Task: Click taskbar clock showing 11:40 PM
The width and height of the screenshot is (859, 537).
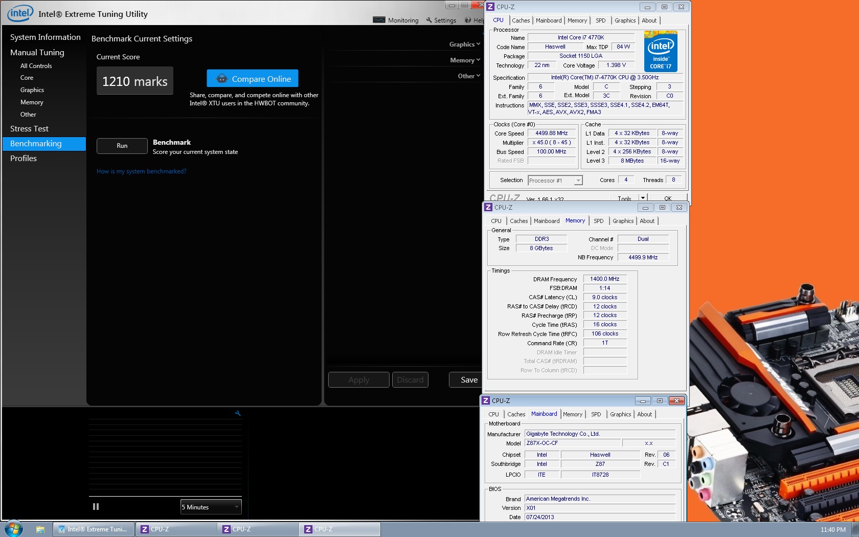Action: 833,529
